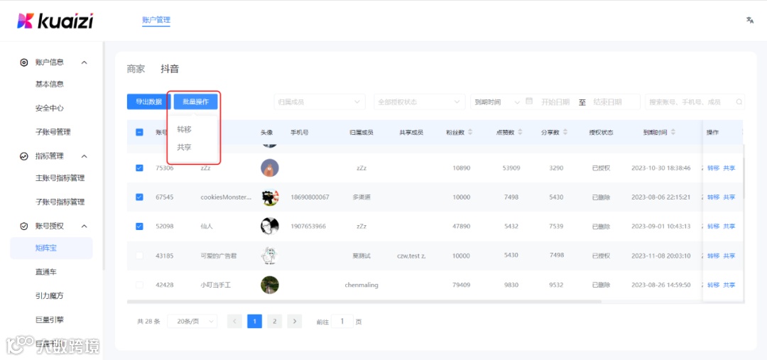Uncheck row 67545 checkbox
Viewport: 767px width, 360px height.
(139, 197)
